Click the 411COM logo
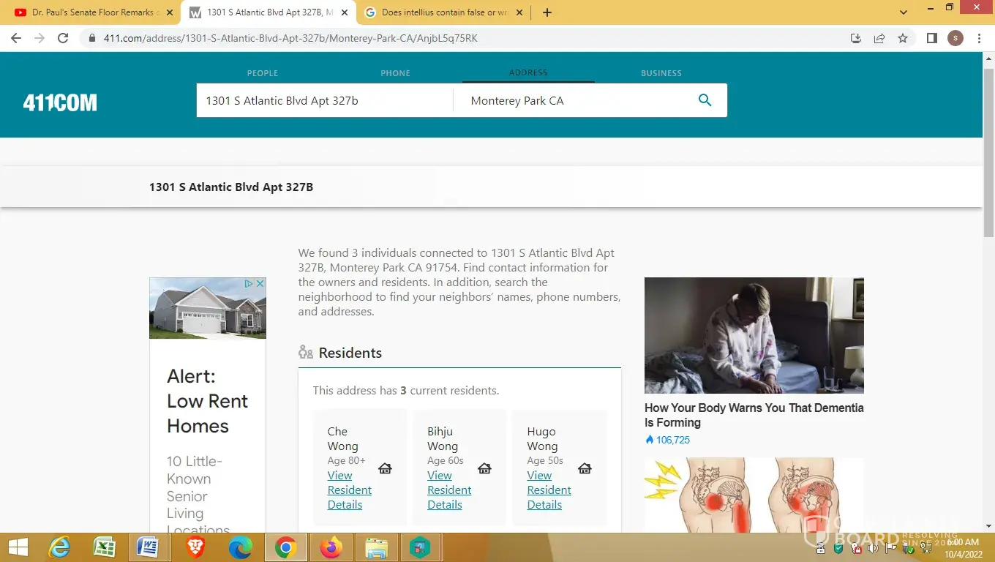The width and height of the screenshot is (995, 562). tap(60, 102)
